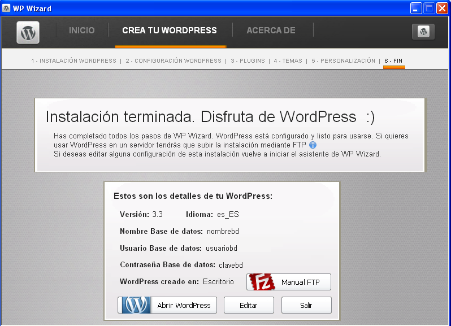Go to step 2 Configuración WordPress
The width and height of the screenshot is (451, 326).
[x=174, y=61]
